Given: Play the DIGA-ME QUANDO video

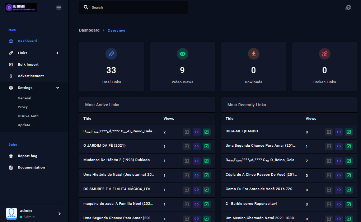Looking at the screenshot, I should click(x=329, y=132).
